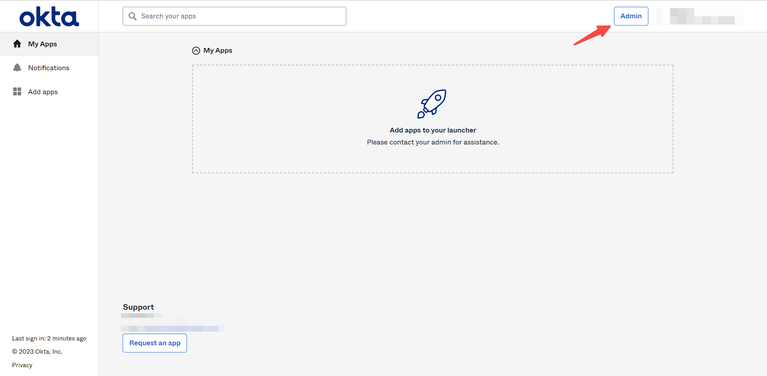Click the Request an app button

(x=155, y=343)
